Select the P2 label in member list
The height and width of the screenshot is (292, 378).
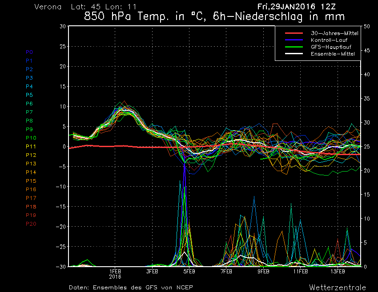click(29, 69)
